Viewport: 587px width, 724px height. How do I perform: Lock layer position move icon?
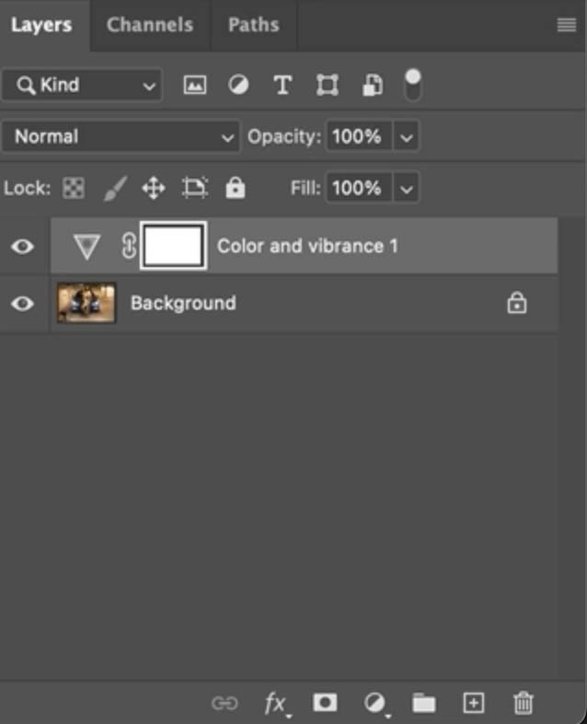coord(153,189)
